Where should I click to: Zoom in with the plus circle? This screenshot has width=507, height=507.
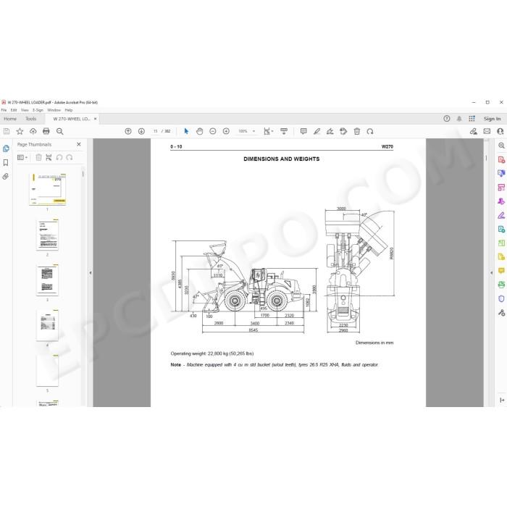[x=226, y=131]
